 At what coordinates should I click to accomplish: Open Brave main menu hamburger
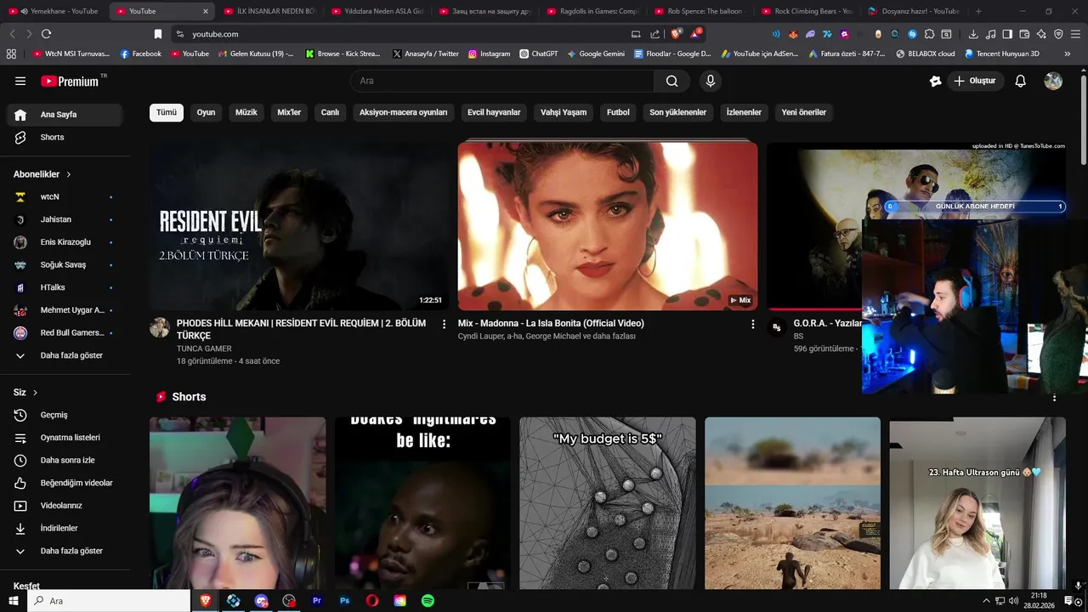tap(1075, 34)
